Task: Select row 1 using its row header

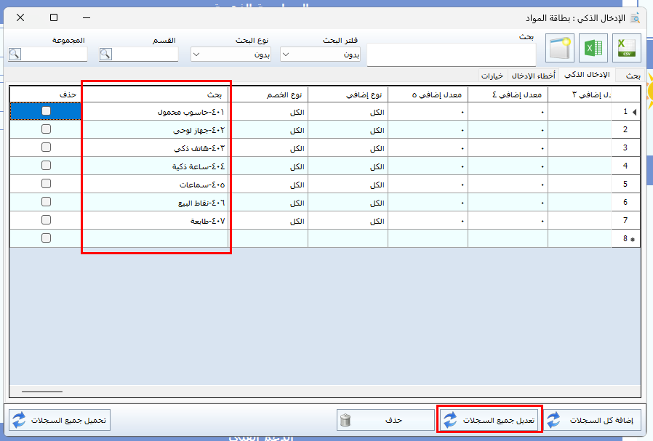Action: click(x=626, y=112)
